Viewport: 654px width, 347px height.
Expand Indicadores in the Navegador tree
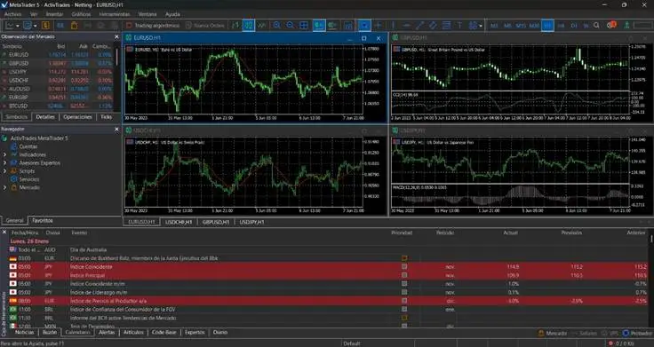5,154
